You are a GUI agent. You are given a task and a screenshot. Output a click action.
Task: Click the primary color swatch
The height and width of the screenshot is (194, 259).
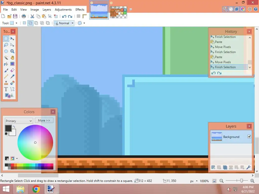pos(8,128)
